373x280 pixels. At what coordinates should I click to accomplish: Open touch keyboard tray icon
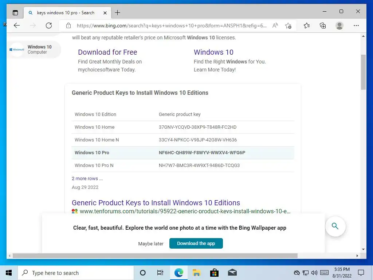tap(325, 273)
